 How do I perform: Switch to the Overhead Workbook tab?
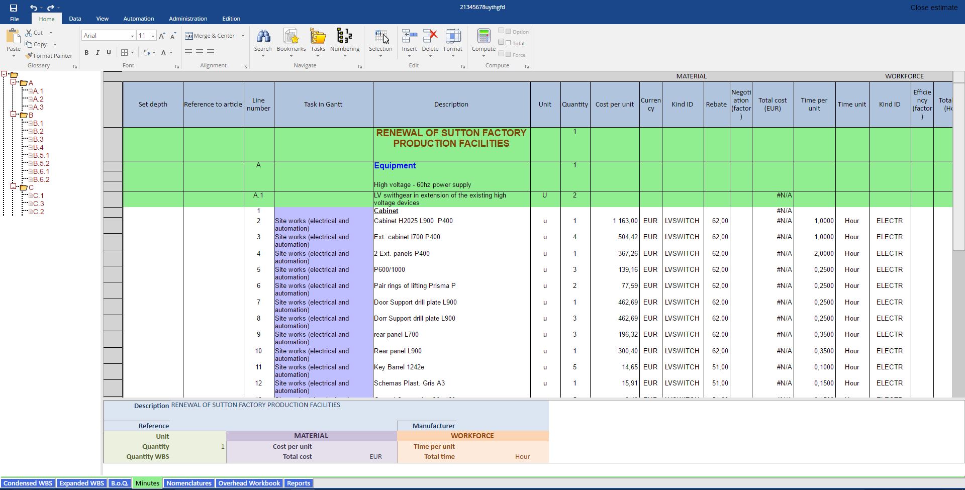(249, 483)
